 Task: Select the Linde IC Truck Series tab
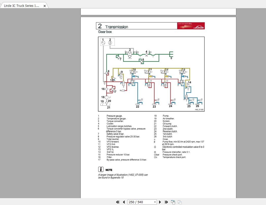[22, 6]
